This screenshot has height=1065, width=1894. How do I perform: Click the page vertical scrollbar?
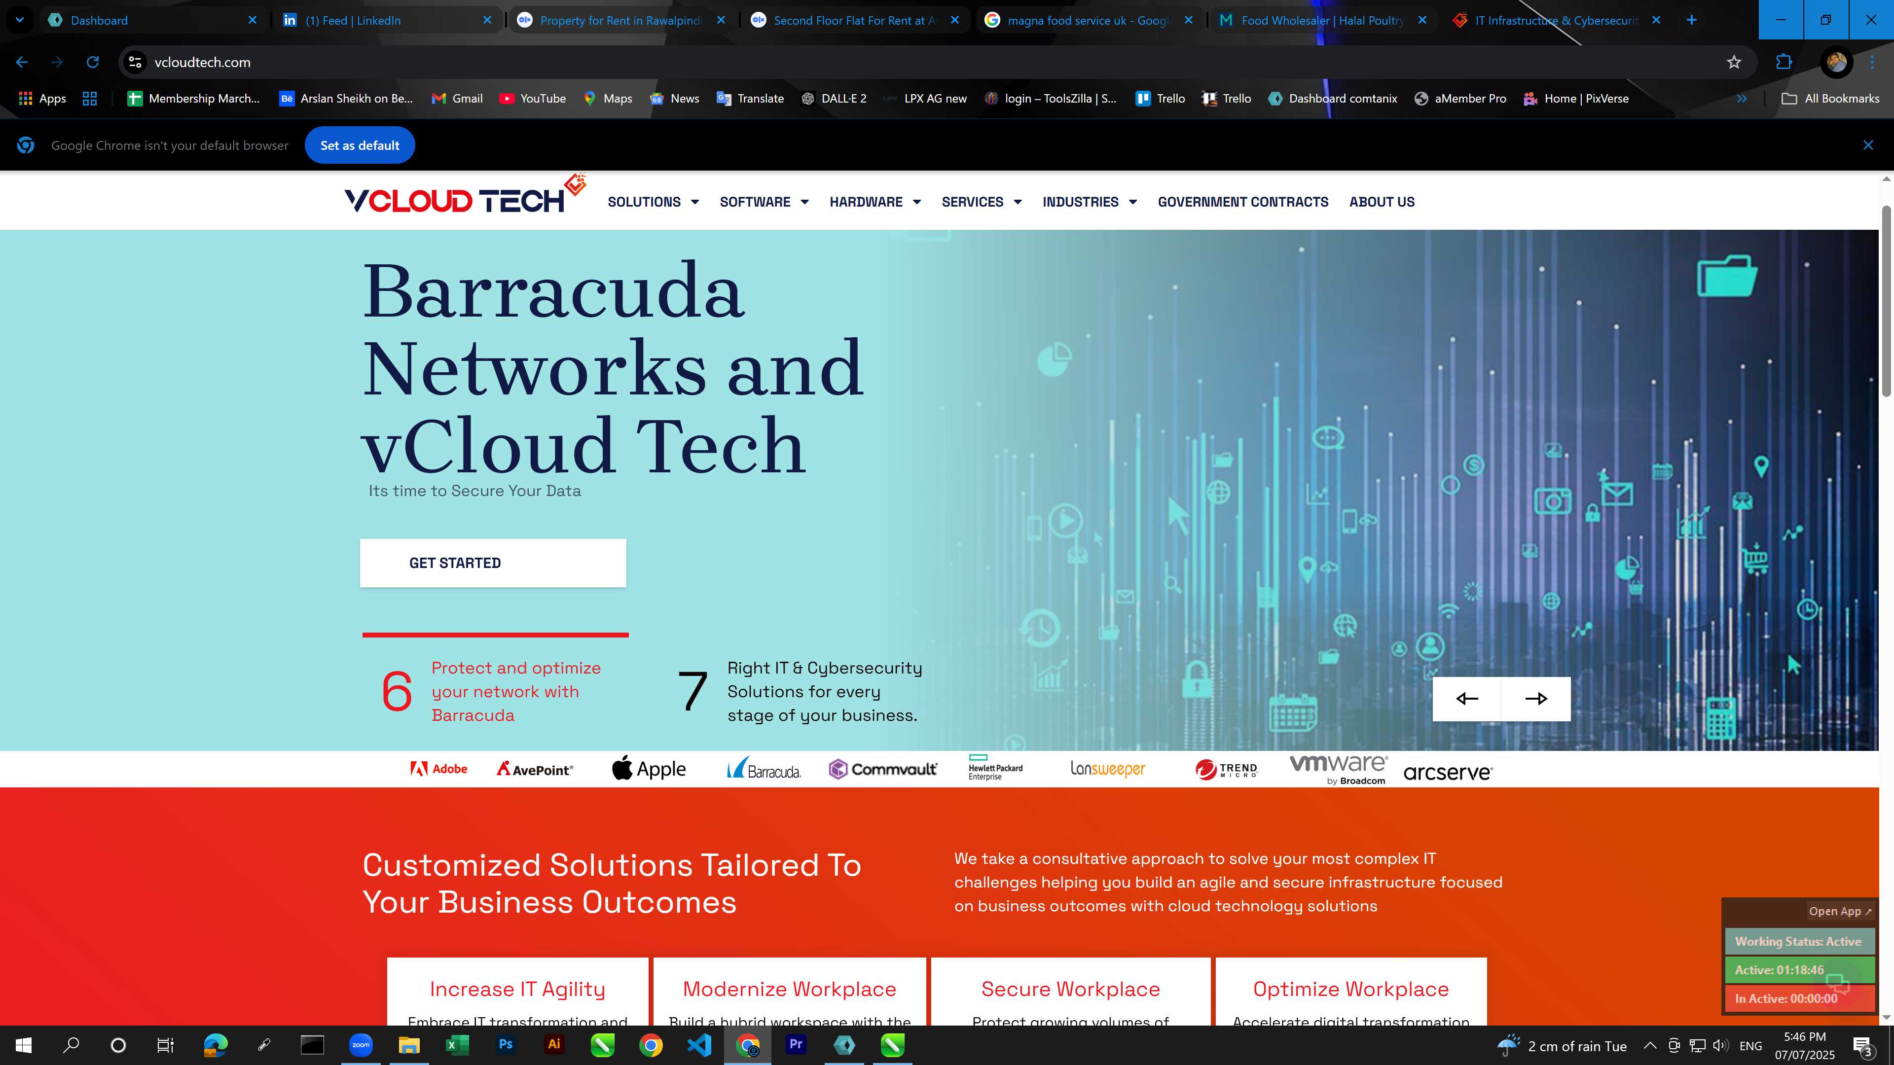click(1887, 301)
